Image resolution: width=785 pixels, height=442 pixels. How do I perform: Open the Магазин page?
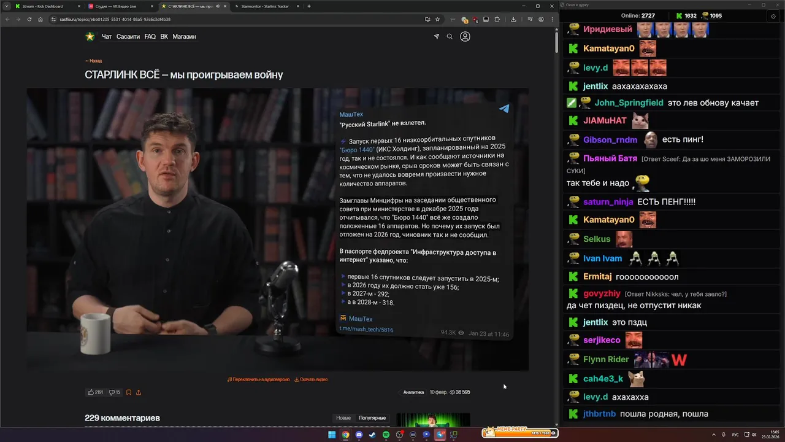tap(184, 37)
